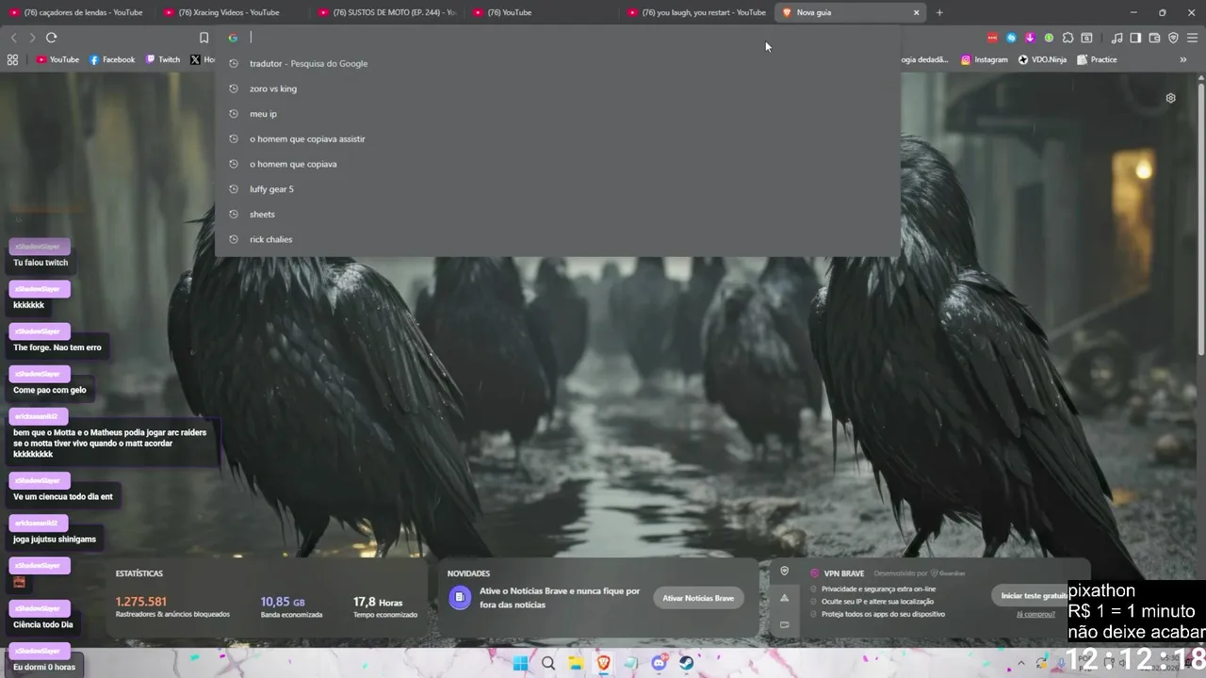
Task: Click Iniciar teste gratuito VPN button
Action: (x=1032, y=595)
